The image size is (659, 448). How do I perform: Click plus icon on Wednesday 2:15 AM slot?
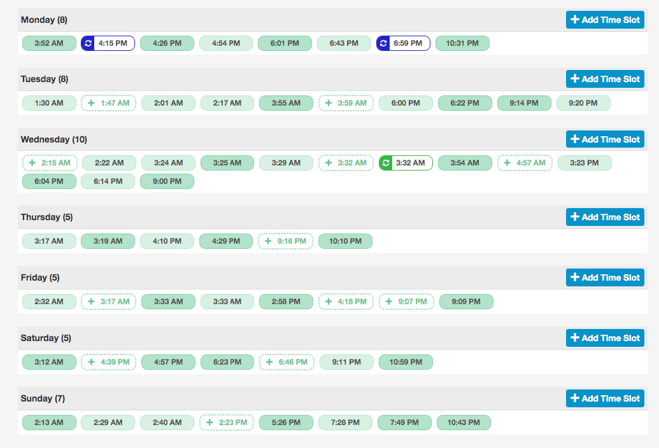click(32, 163)
